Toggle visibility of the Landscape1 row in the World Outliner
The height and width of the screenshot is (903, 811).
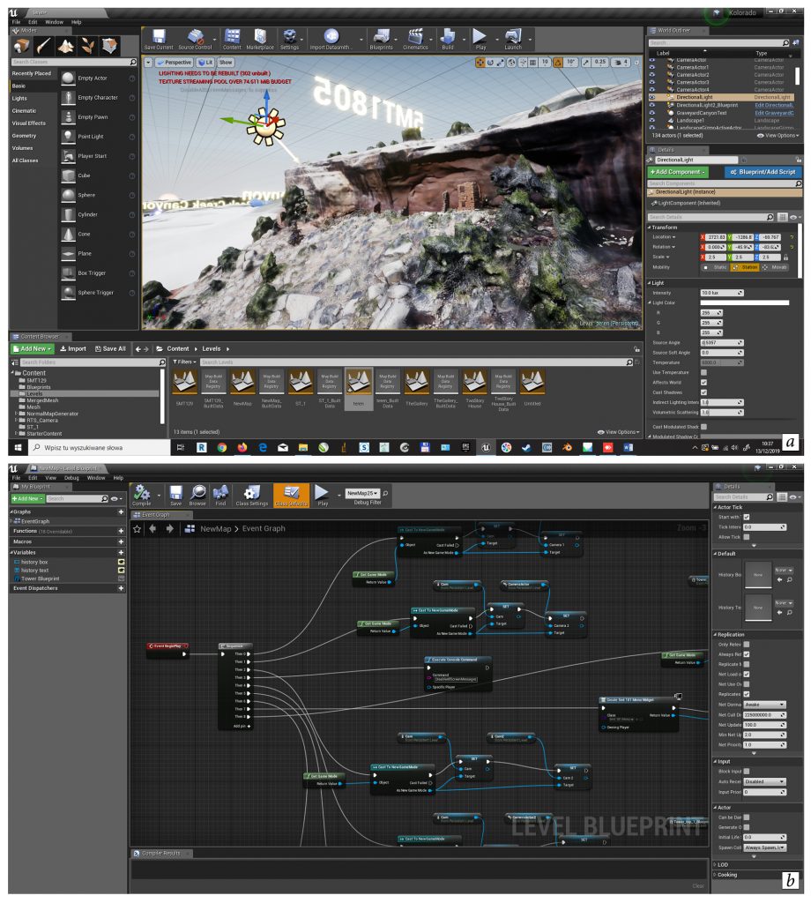point(651,120)
